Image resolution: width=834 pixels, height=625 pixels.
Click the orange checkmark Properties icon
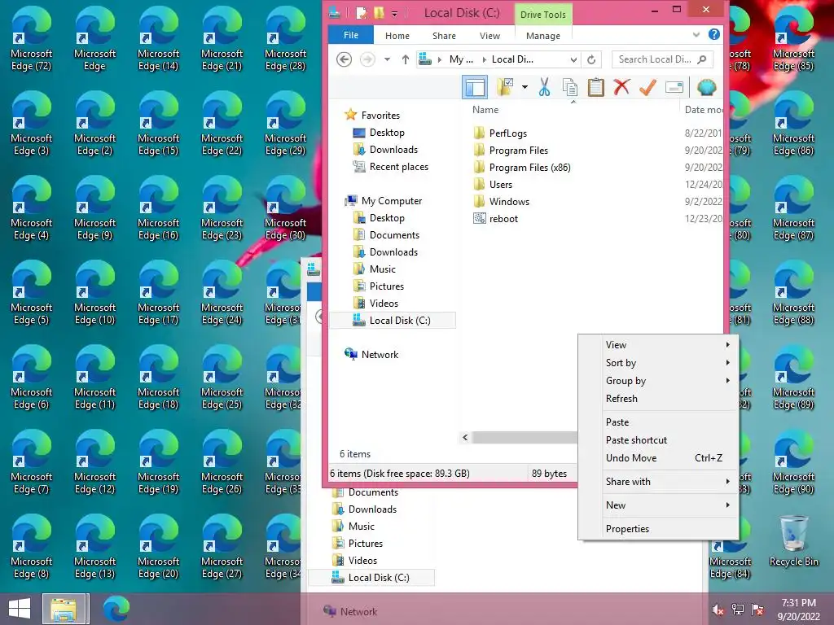pos(647,87)
